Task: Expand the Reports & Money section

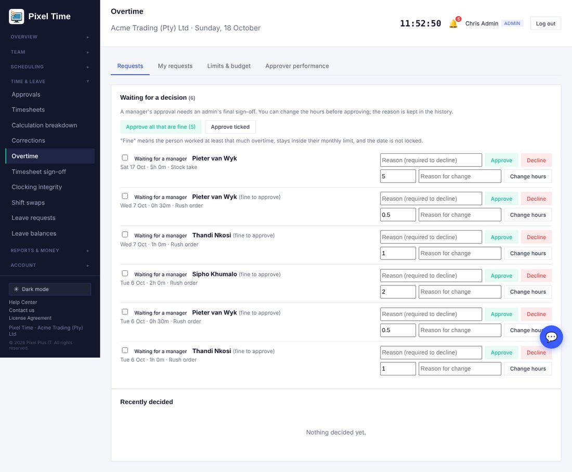Action: 50,250
